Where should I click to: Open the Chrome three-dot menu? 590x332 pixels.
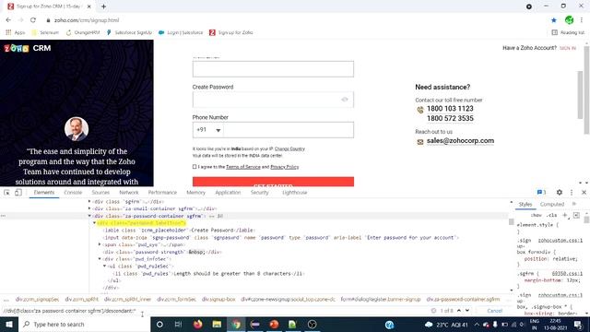tap(582, 20)
